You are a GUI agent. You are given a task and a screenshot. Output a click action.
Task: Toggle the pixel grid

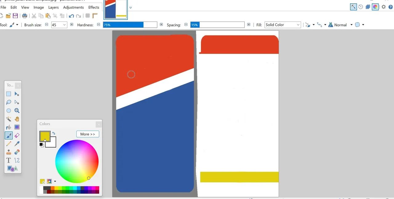[88, 16]
